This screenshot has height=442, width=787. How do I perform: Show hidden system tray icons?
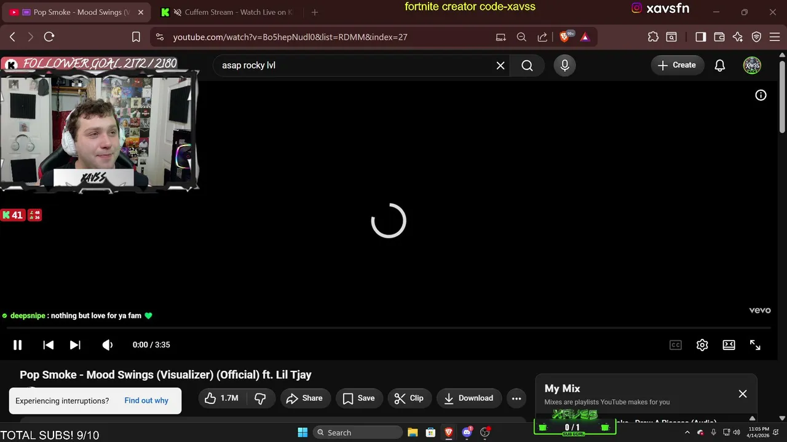(x=687, y=432)
